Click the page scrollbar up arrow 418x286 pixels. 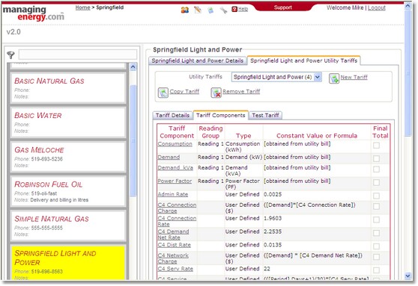[x=408, y=5]
